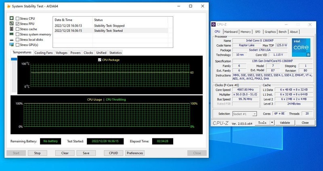Screen dimensions: 323x171
Task: Click the Tools button in CPU-Z
Action: [x=262, y=123]
